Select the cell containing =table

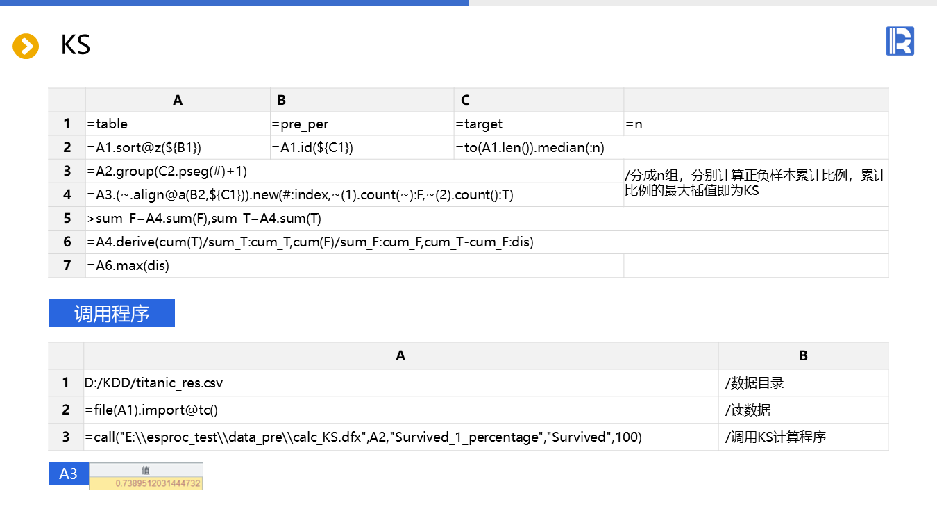click(x=178, y=124)
